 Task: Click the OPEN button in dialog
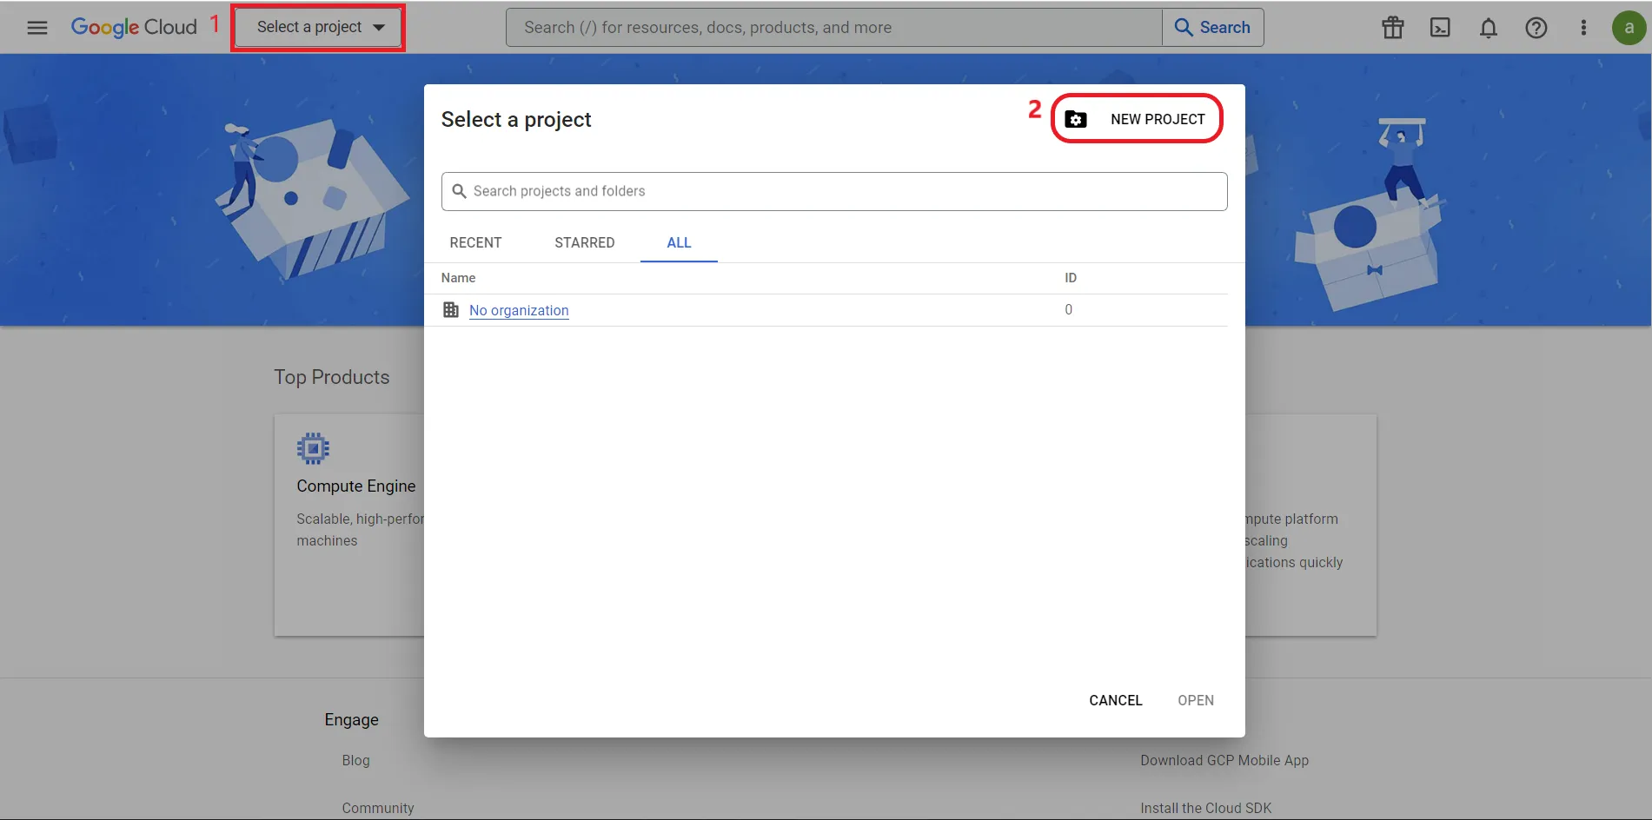(1196, 700)
